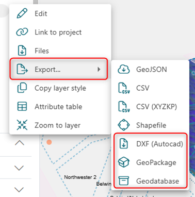Choose Edit from the context menu
195x197 pixels.
60,13
